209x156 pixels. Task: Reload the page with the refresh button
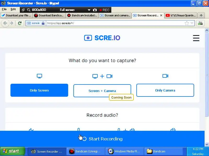(x=20, y=23)
